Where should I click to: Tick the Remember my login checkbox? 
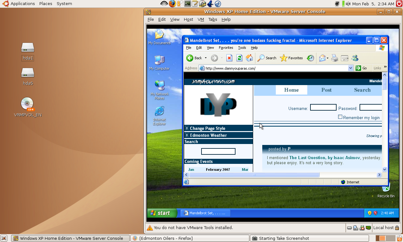point(340,117)
